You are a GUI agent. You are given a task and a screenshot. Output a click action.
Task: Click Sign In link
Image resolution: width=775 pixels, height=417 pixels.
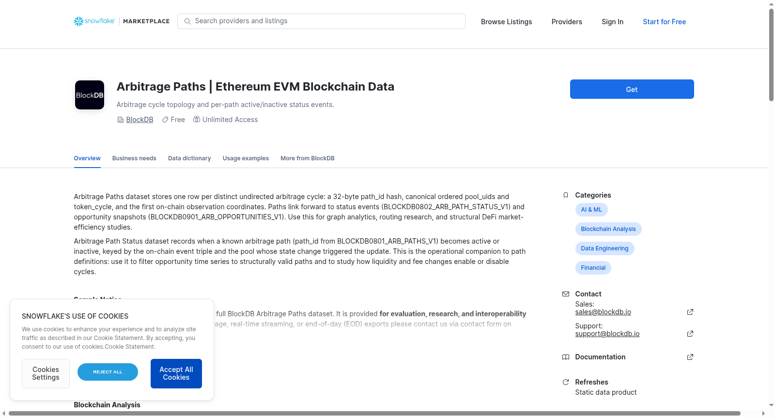click(612, 22)
